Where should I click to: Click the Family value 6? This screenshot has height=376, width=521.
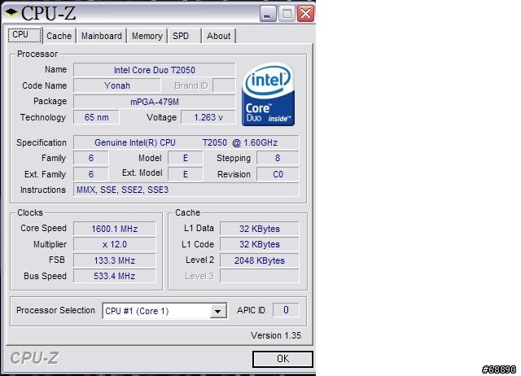click(x=91, y=158)
